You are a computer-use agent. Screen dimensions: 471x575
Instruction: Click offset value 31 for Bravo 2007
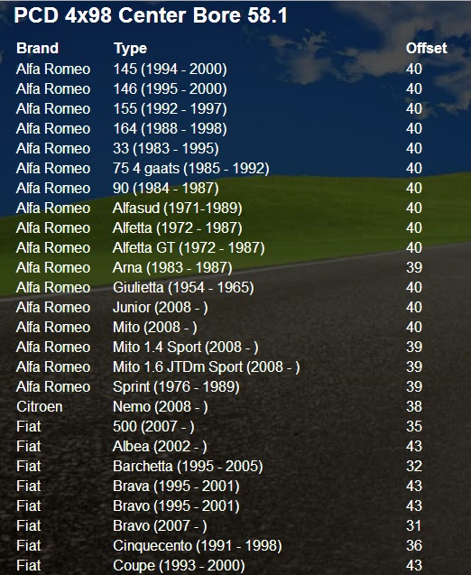coord(414,526)
